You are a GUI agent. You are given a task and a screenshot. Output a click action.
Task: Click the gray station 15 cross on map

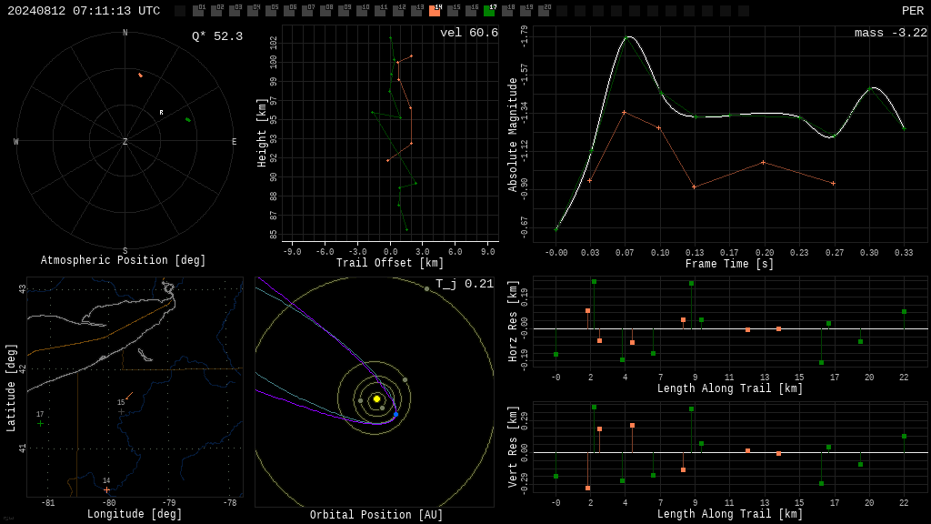(121, 411)
